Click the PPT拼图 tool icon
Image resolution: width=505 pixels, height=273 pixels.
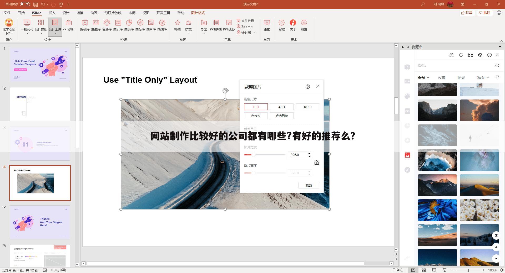pyautogui.click(x=216, y=25)
